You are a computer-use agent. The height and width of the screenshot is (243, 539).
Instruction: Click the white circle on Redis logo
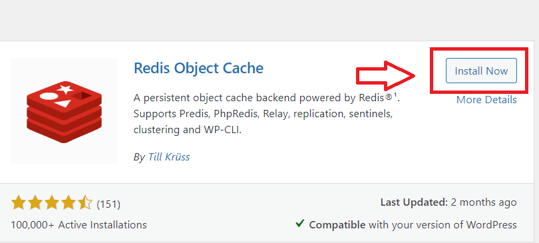48,96
